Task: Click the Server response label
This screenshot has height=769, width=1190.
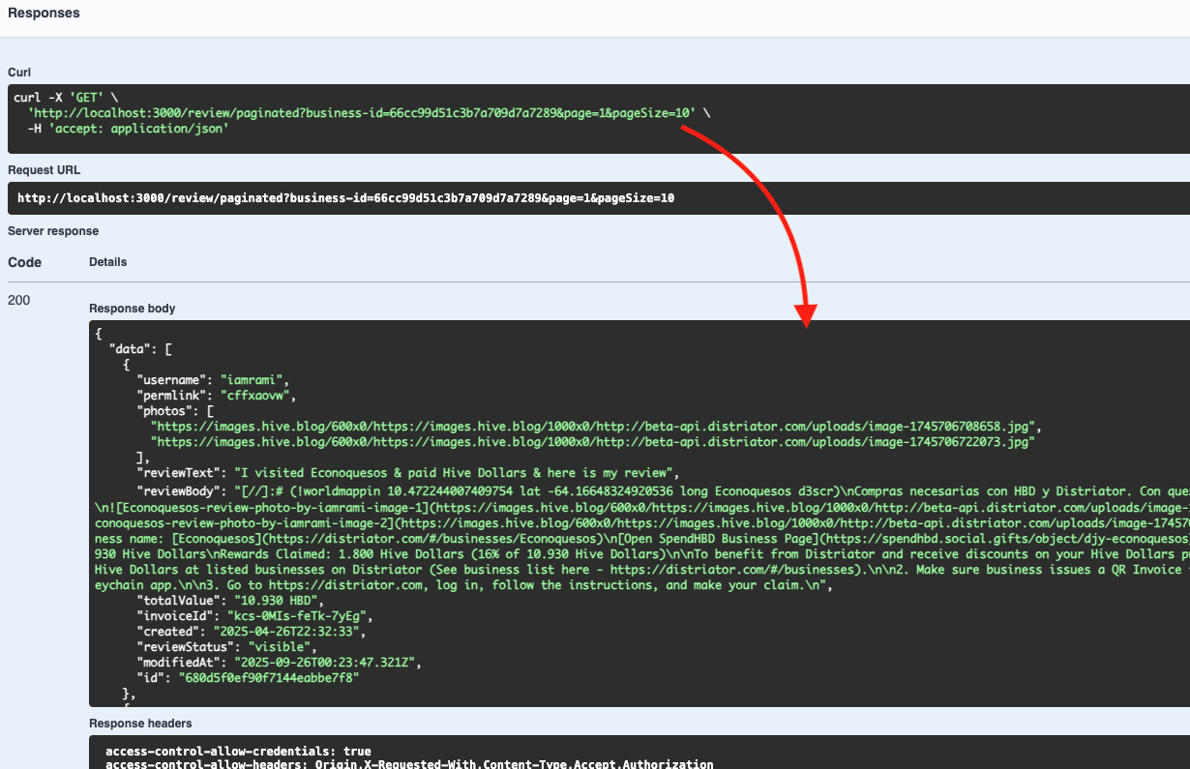Action: pos(52,231)
